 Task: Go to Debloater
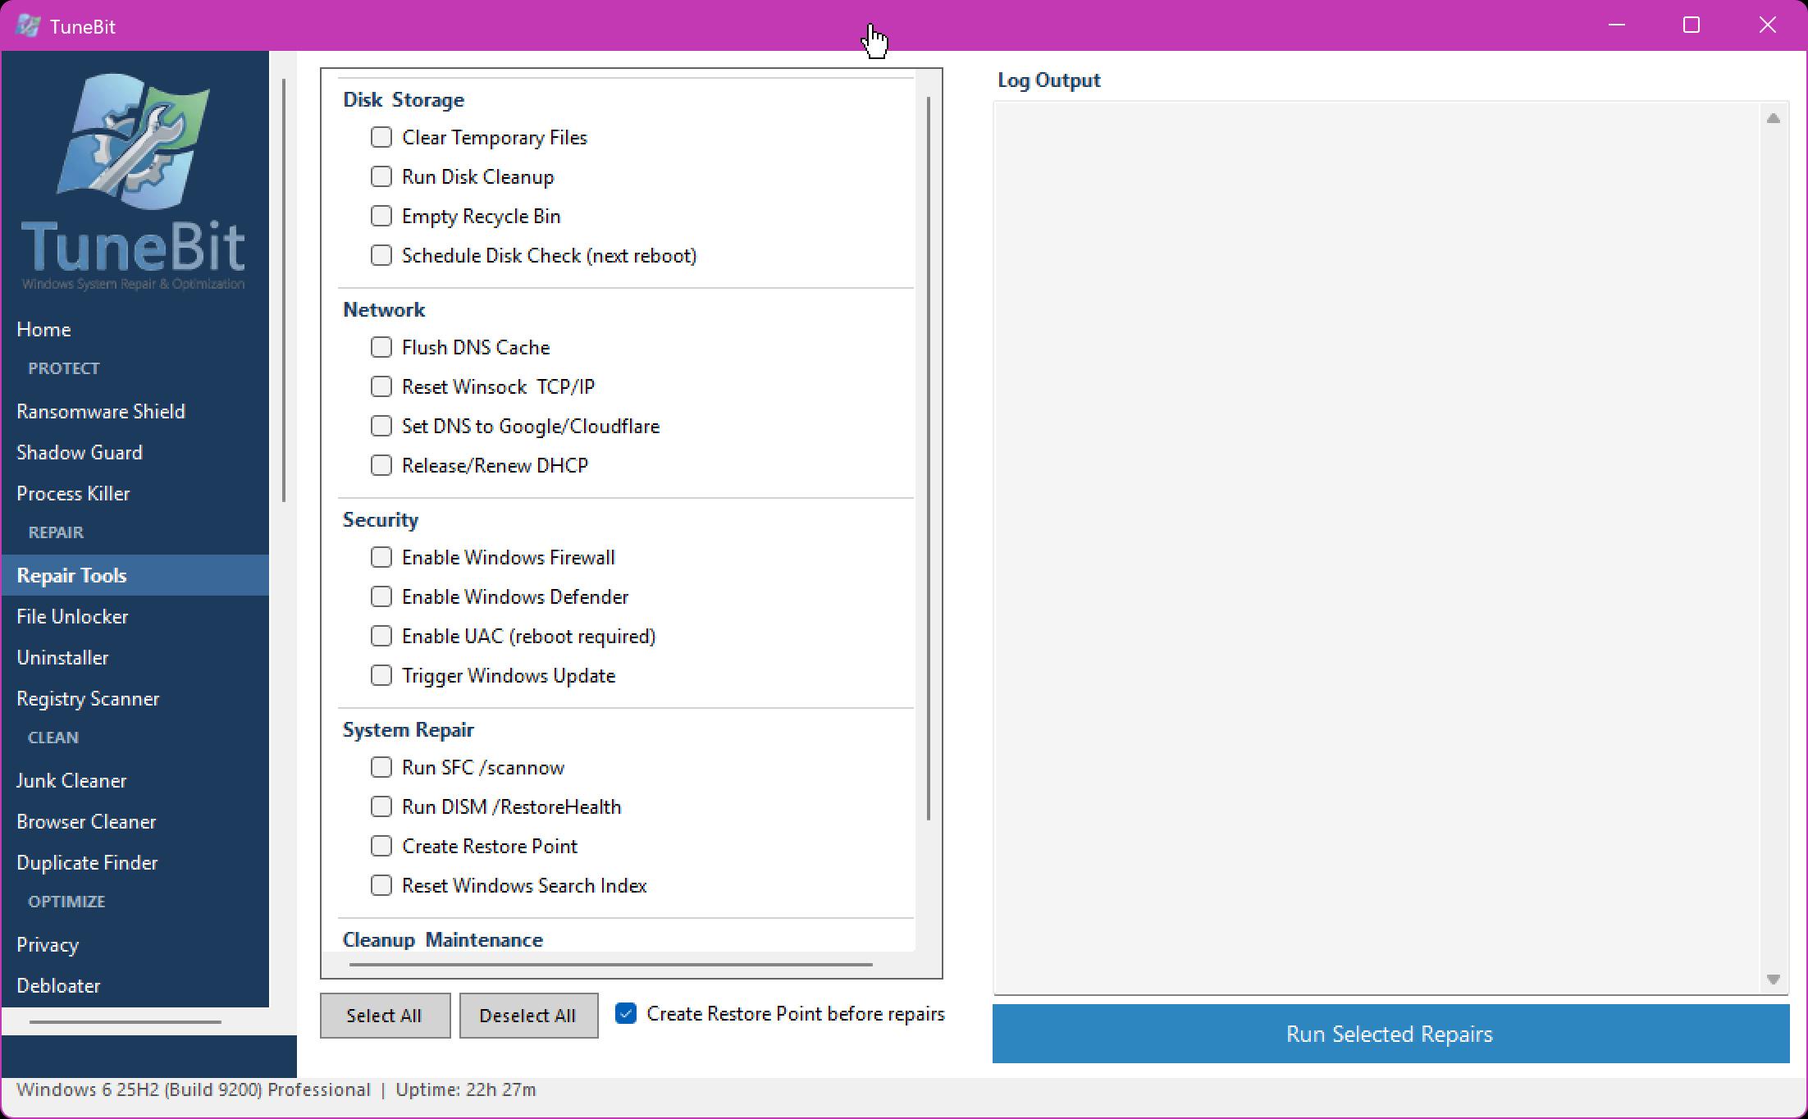coord(135,985)
